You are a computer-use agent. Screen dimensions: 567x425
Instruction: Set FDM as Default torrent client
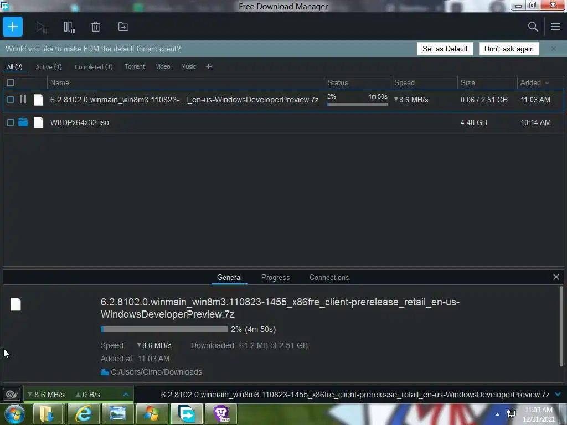click(445, 49)
